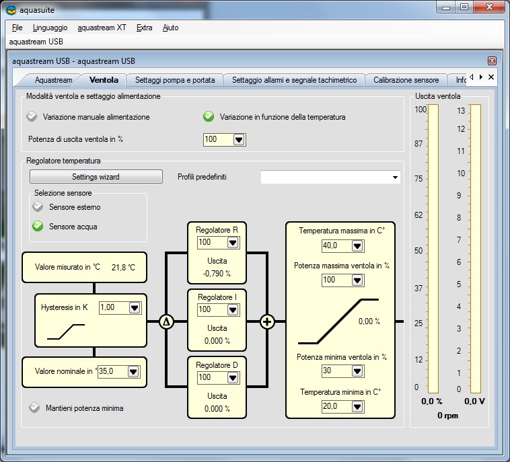Open Profili predefiniti dropdown
The image size is (510, 462).
[x=394, y=178]
